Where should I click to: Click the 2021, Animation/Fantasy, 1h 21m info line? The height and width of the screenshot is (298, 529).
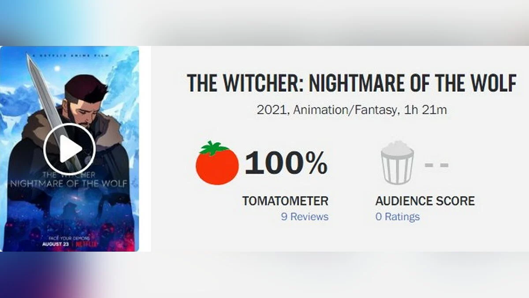click(x=351, y=110)
